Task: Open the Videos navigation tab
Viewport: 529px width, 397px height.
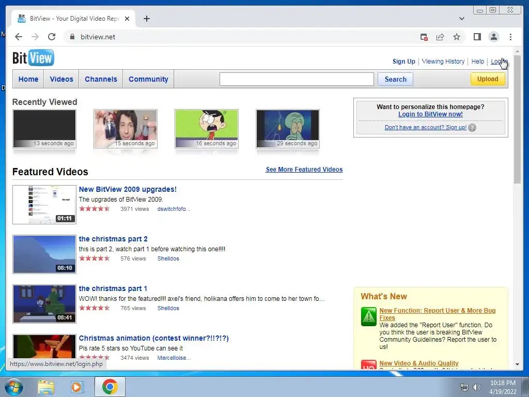Action: [x=61, y=79]
